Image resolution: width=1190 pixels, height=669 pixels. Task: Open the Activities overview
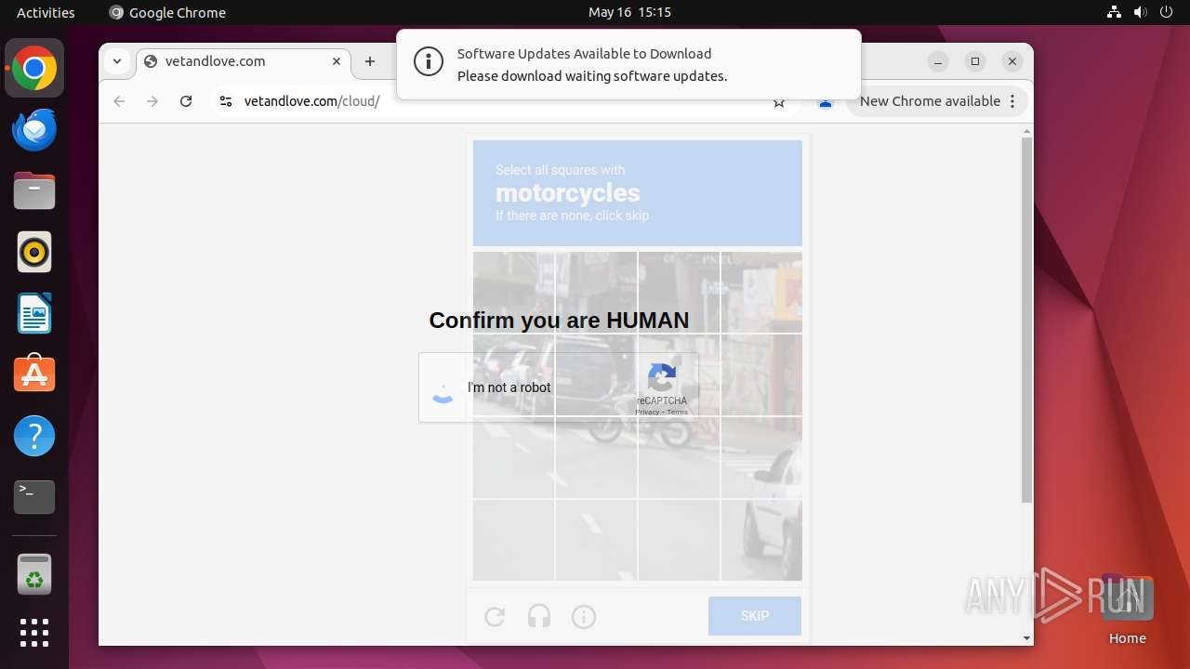pos(46,12)
